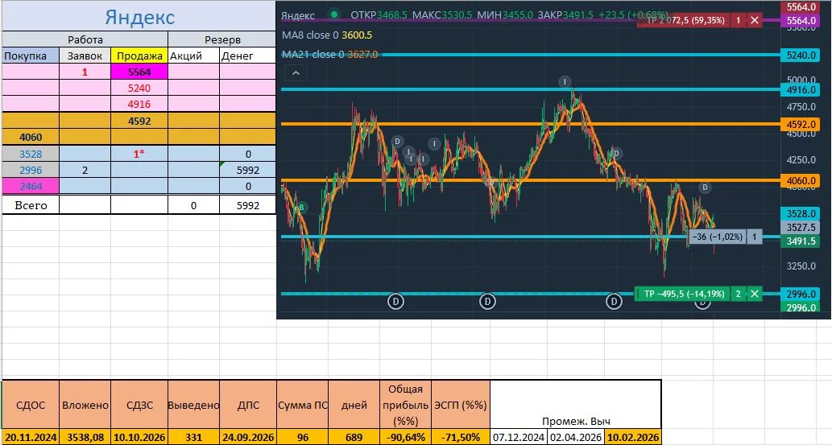The width and height of the screenshot is (832, 445).
Task: Click the orange 4592.0 price axis label
Action: [801, 124]
